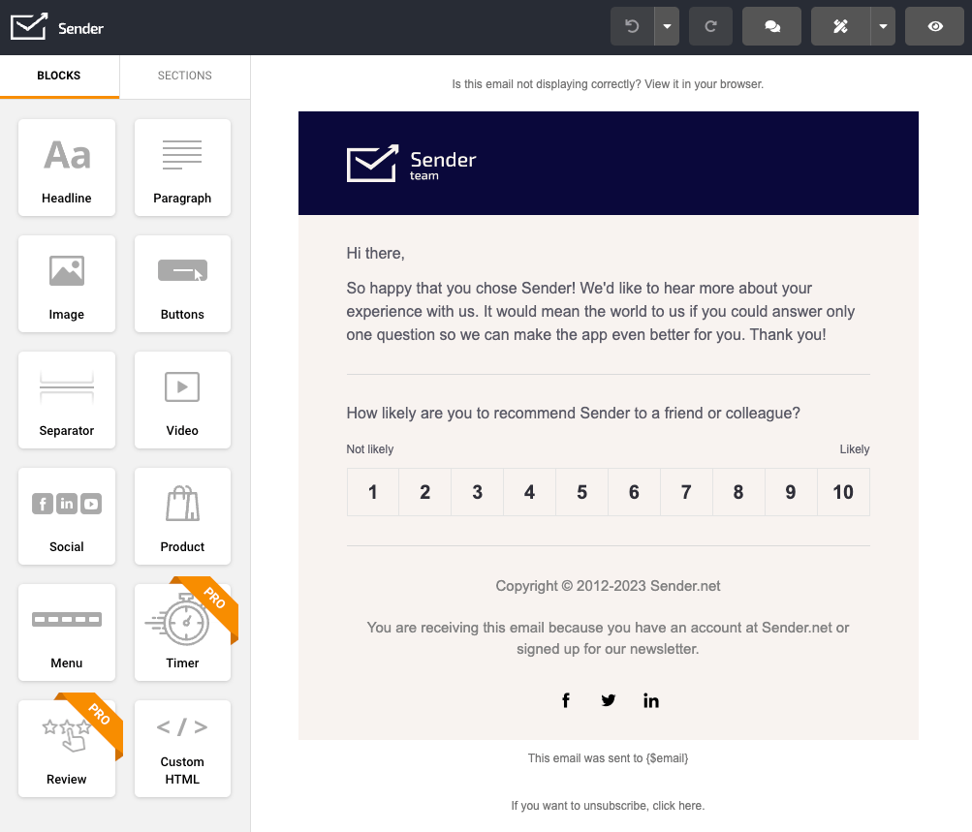Choose rating 6 on the scale
The image size is (972, 832).
point(634,492)
